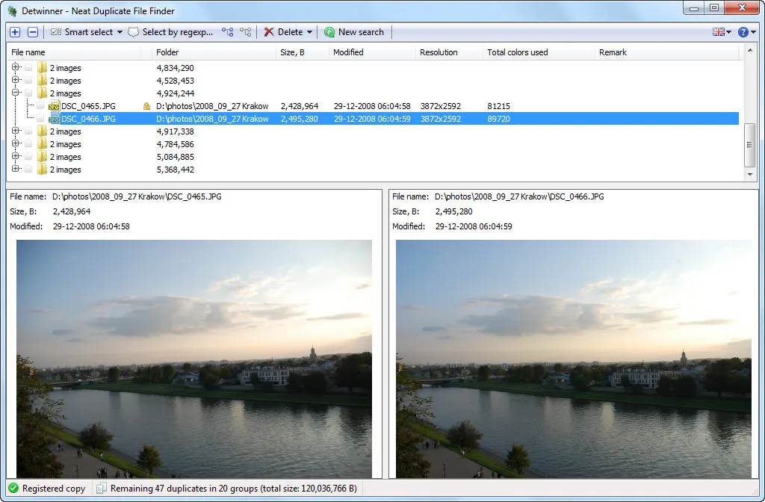Click the lock icon beside DSC_0465.JPG
This screenshot has height=502, width=765.
147,105
